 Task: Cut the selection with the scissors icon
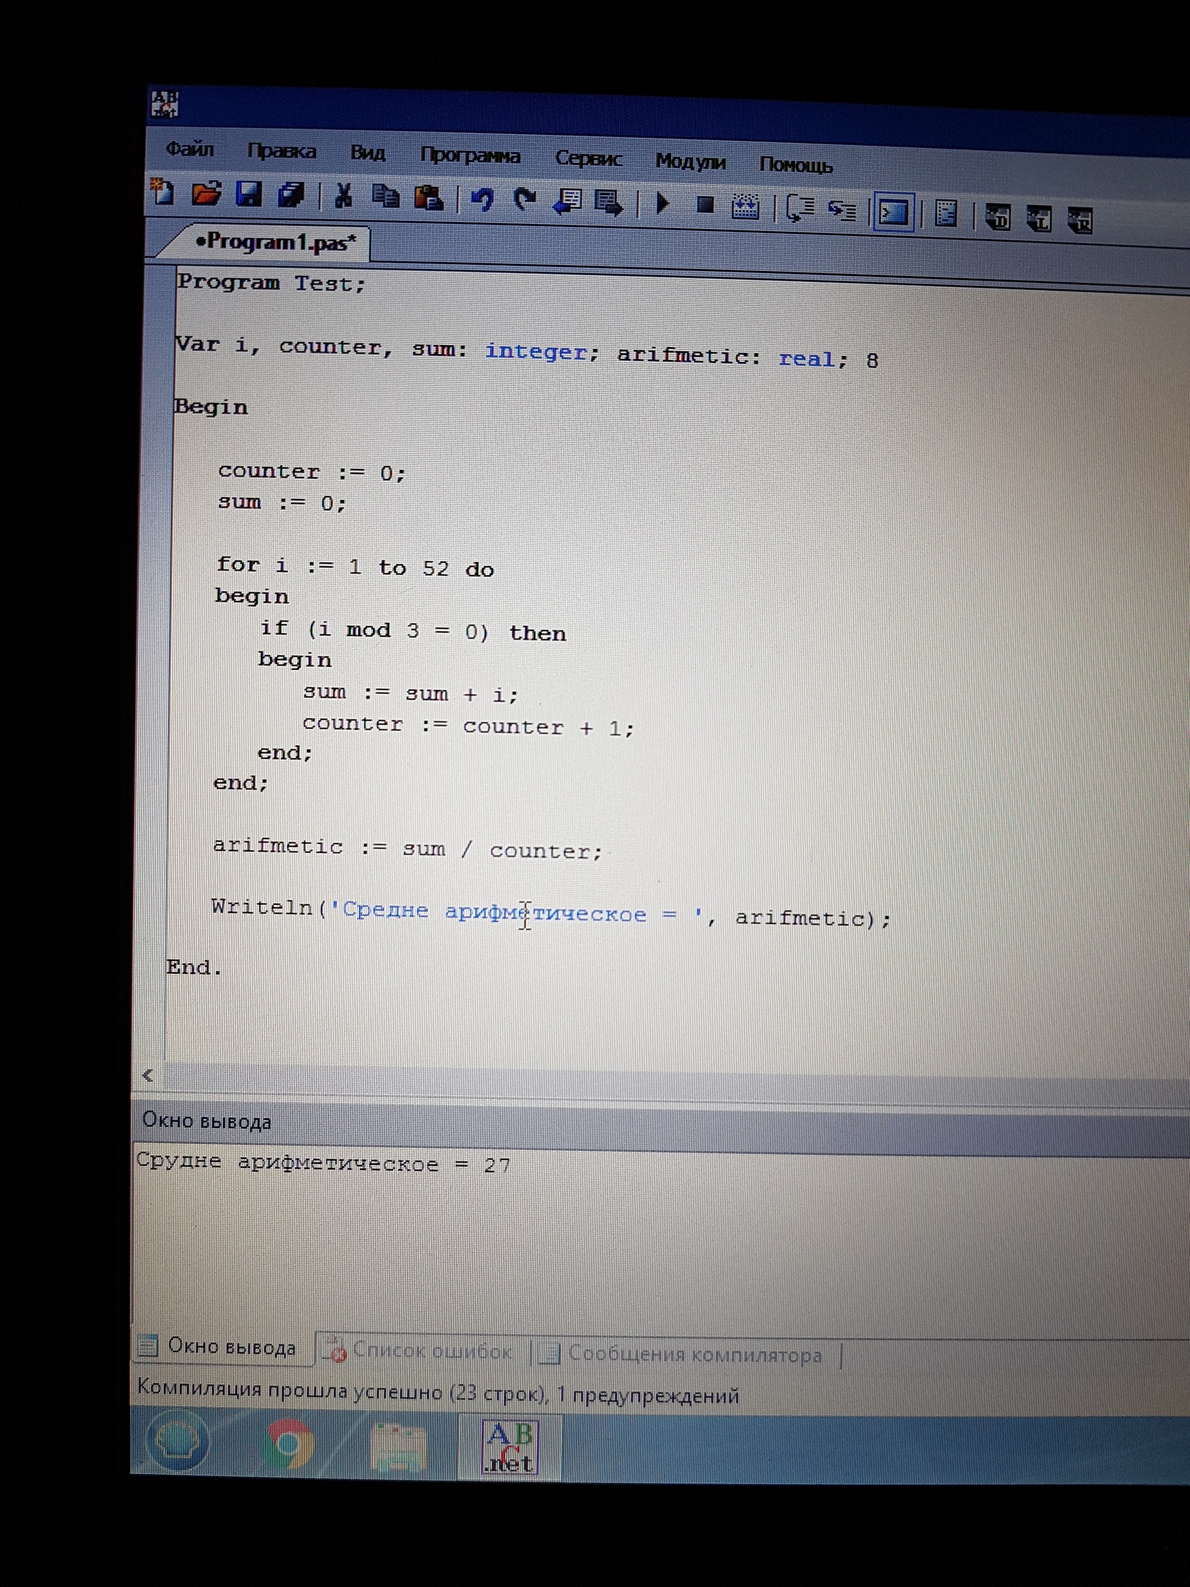(x=344, y=196)
